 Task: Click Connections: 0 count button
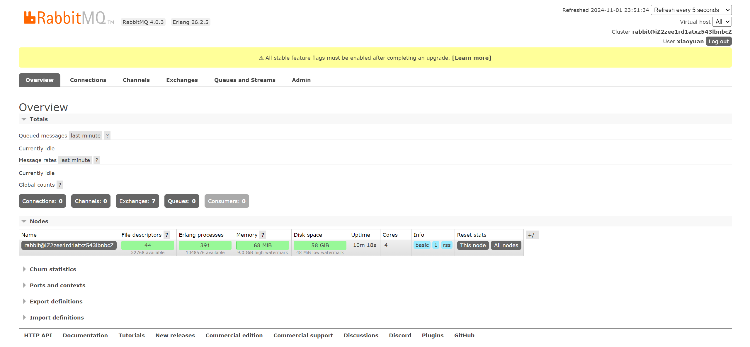pos(42,201)
